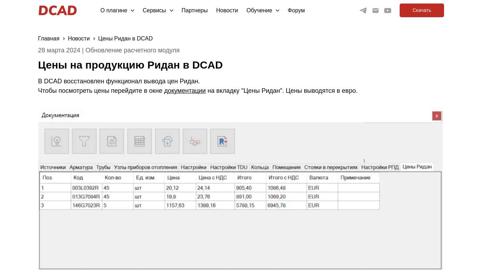Open the document warning icon
Image resolution: width=481 pixels, height=270 pixels.
pyautogui.click(x=112, y=141)
